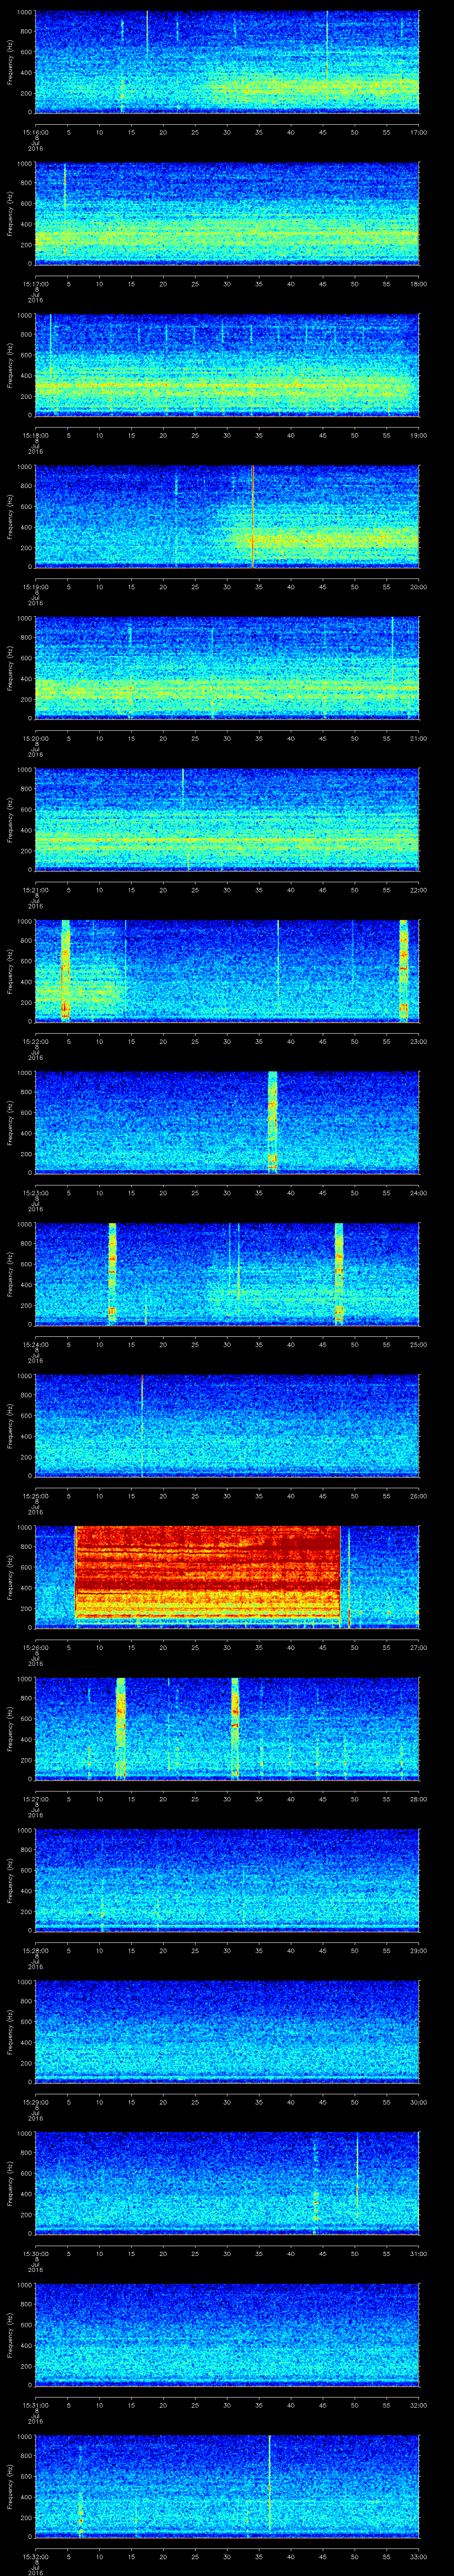
Task: Click the 15:19:00 time axis label
Action: click(x=35, y=586)
